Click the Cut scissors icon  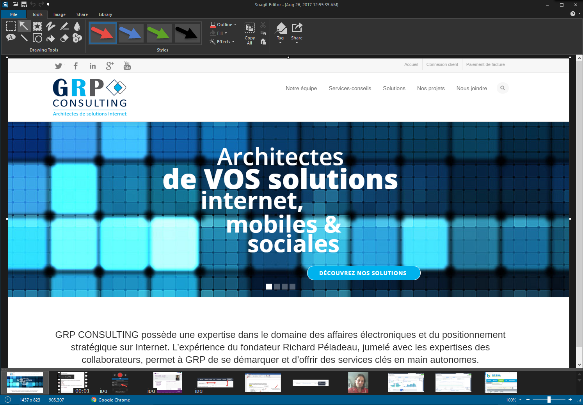(x=263, y=25)
